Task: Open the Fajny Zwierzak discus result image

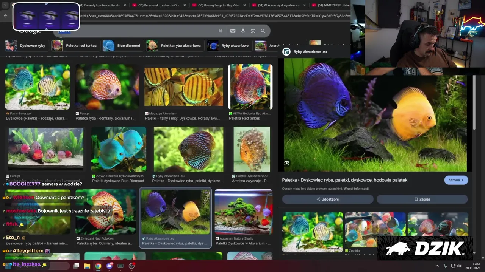Action: click(37, 87)
